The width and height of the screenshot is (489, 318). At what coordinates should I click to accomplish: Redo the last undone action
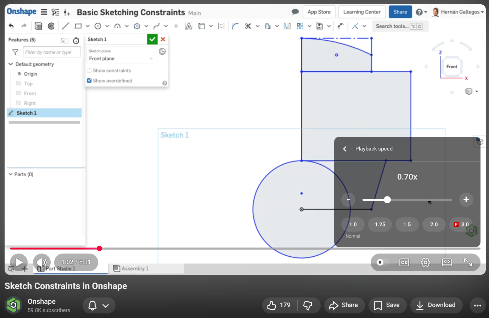pos(24,26)
